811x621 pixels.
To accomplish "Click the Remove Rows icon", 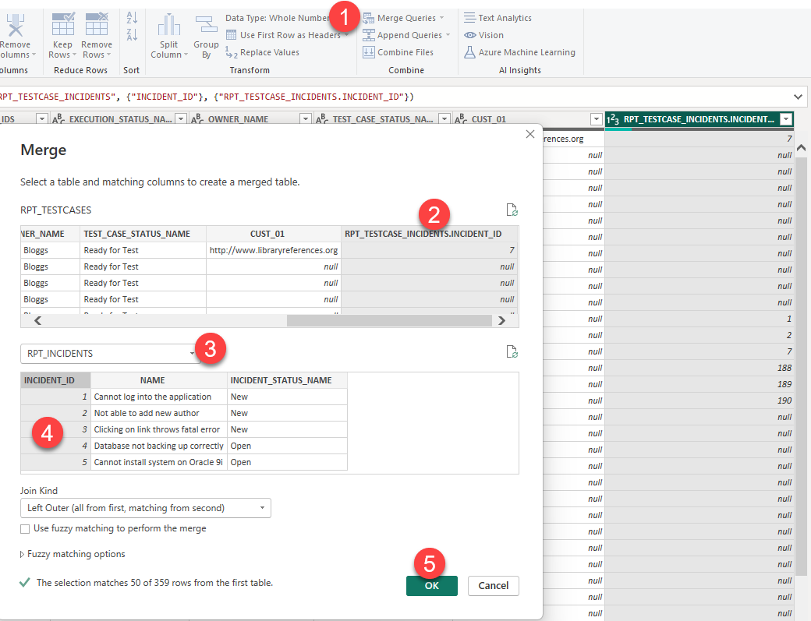I will tap(97, 24).
